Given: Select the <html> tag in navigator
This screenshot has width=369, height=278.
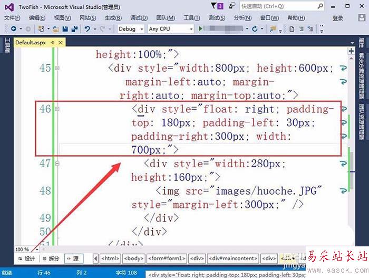Looking at the screenshot, I should tap(110, 258).
